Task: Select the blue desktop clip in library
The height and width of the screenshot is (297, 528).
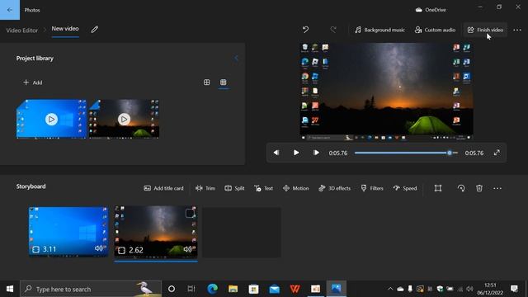Action: (x=51, y=119)
